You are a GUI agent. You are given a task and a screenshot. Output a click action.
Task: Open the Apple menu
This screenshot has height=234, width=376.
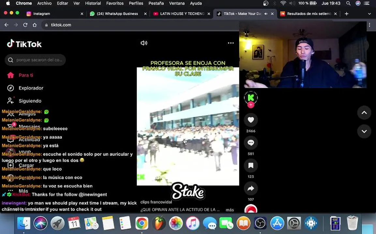(8, 3)
